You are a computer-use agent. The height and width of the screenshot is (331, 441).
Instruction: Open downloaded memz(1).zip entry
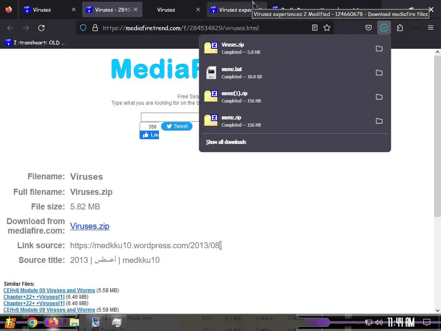(x=286, y=97)
